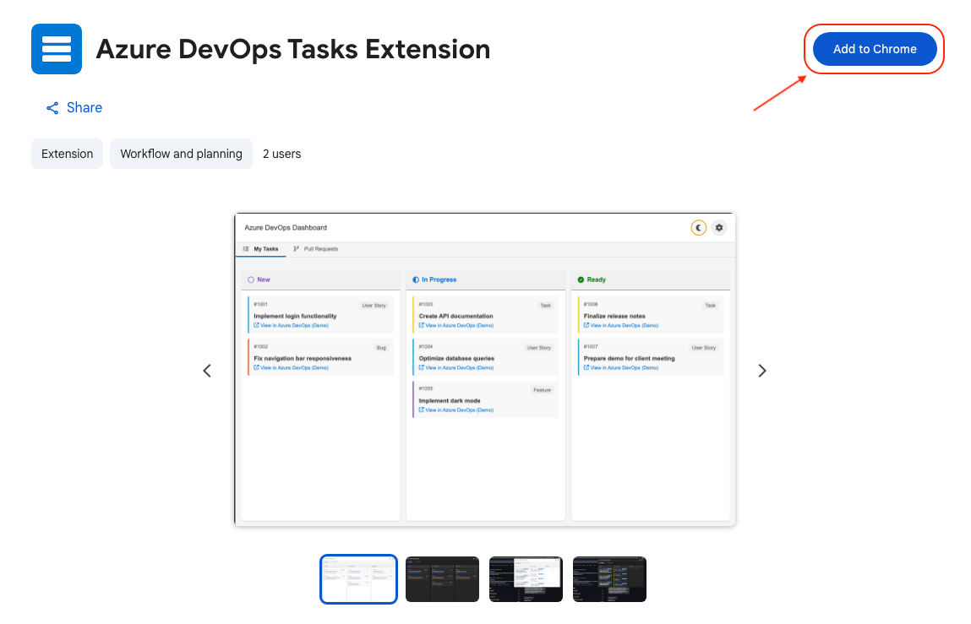Select first light-theme screenshot thumbnail
The height and width of the screenshot is (624, 971).
tap(358, 578)
